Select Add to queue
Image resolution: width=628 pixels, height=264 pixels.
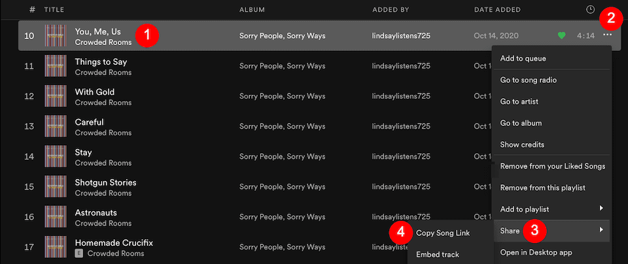[523, 59]
